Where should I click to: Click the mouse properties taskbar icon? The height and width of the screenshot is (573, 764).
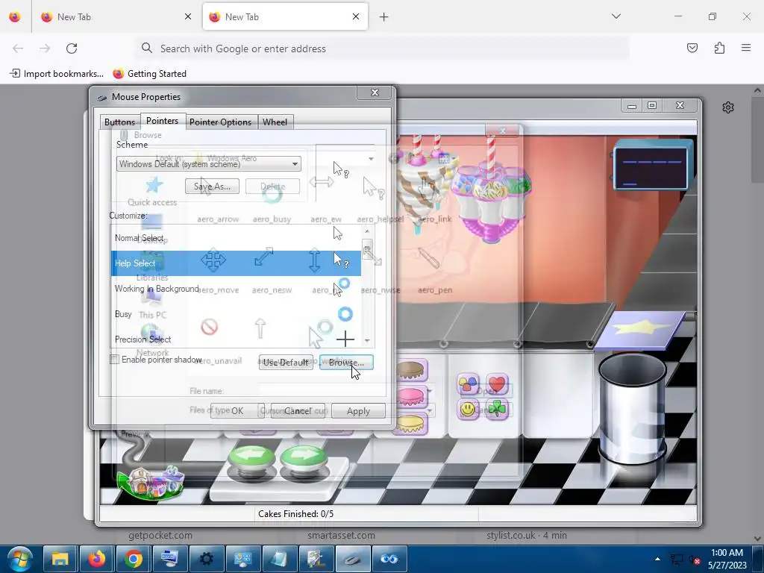(x=352, y=559)
